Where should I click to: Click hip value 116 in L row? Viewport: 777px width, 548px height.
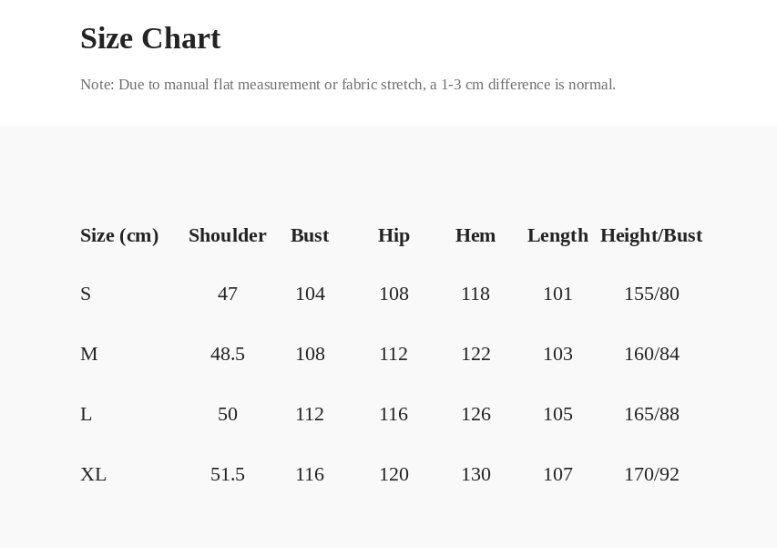click(394, 414)
